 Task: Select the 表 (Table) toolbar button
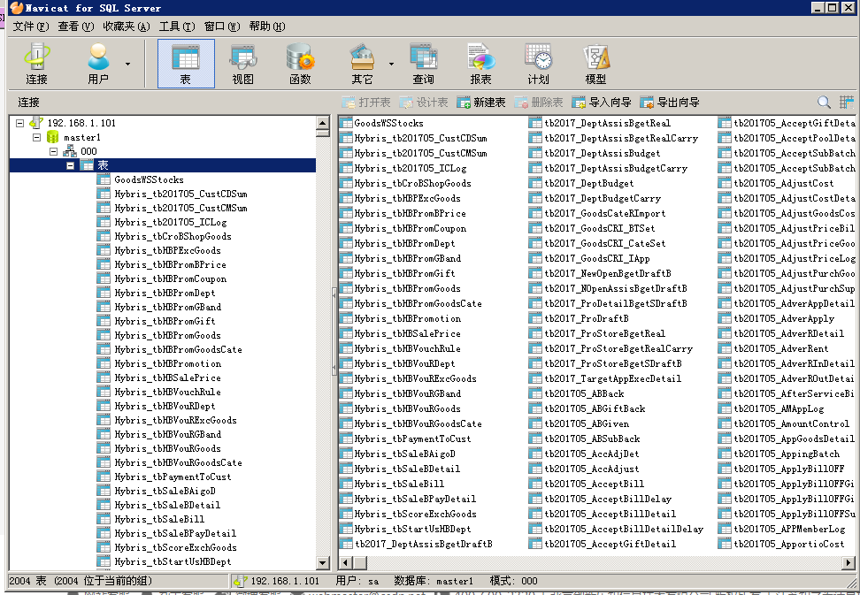click(x=186, y=64)
